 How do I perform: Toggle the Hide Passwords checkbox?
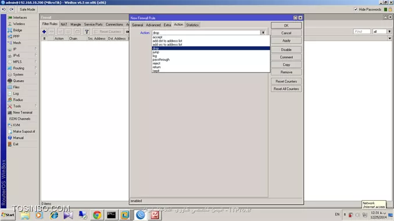tap(356, 9)
